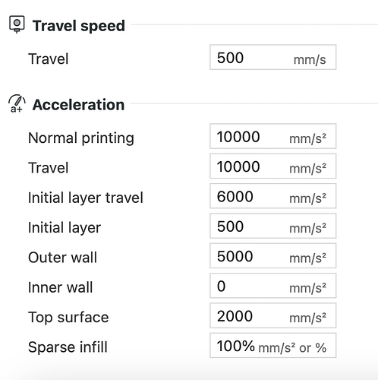The width and height of the screenshot is (378, 380).
Task: Click the Acceleration section icon
Action: coord(17,103)
